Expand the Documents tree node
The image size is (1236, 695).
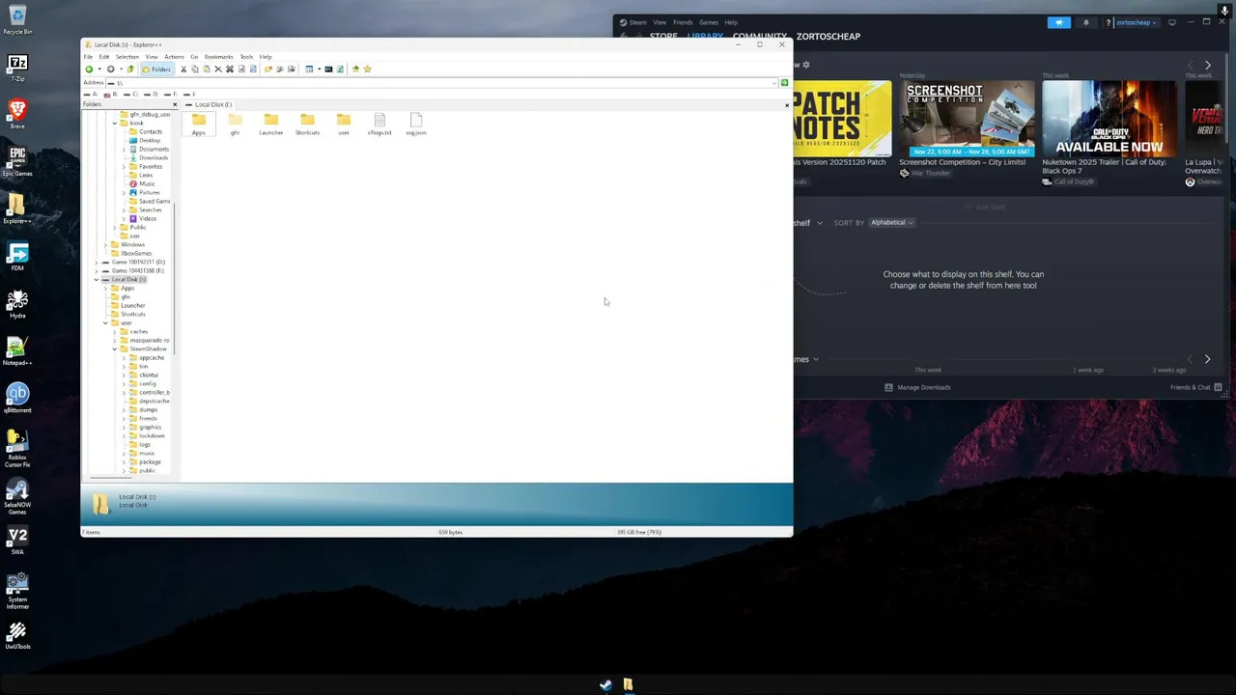124,149
